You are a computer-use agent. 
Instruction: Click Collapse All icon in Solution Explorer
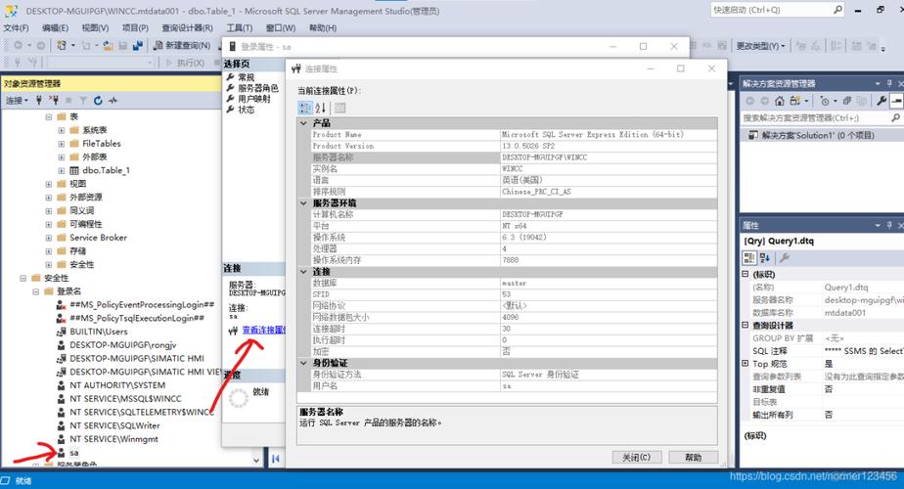[847, 101]
